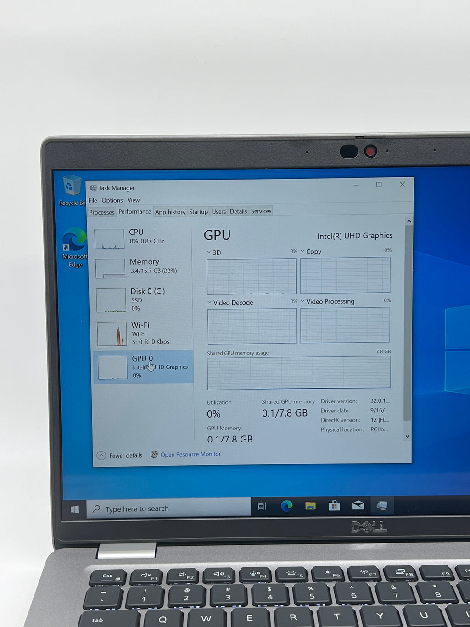Click Fewer details button

click(x=120, y=455)
